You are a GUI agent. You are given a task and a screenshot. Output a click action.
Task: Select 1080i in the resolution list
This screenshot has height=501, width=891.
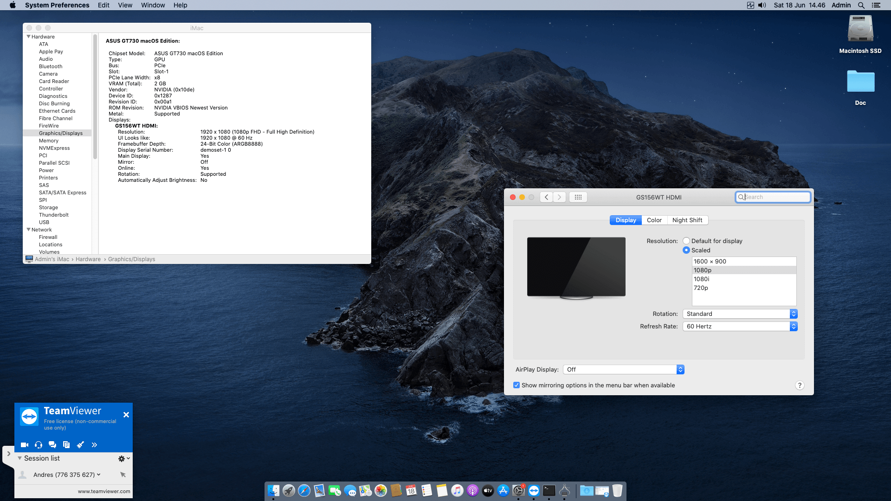coord(702,279)
